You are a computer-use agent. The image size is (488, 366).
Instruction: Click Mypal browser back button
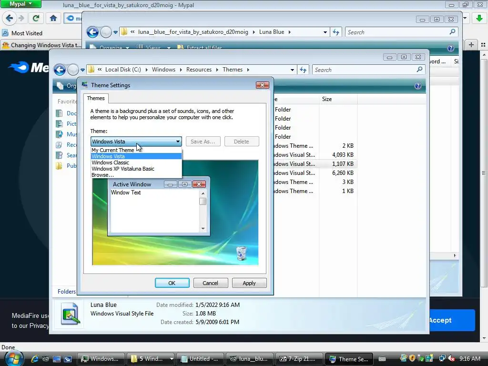click(x=10, y=18)
